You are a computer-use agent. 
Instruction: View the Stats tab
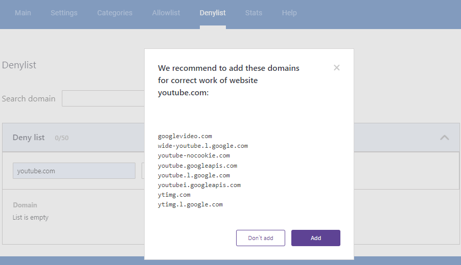pos(253,13)
